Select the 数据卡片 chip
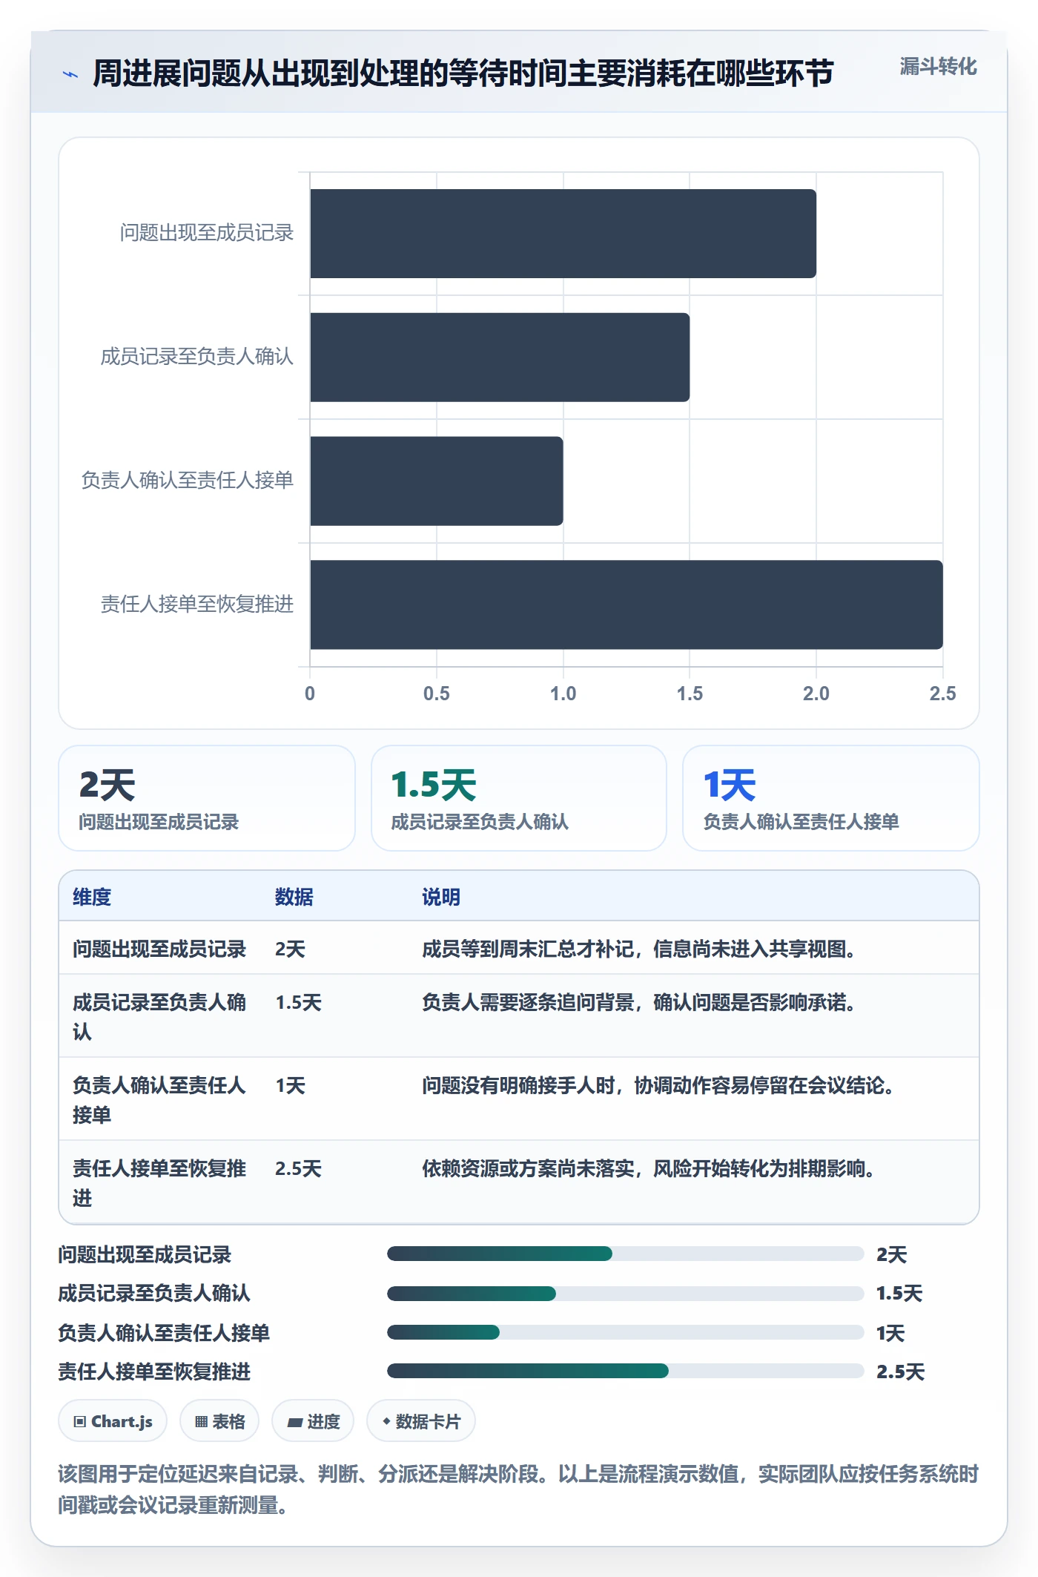 click(x=421, y=1421)
